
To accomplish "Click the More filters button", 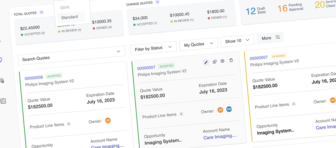I will click(x=270, y=38).
